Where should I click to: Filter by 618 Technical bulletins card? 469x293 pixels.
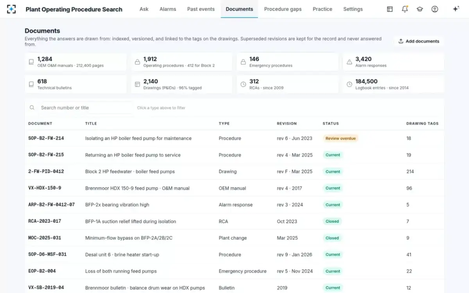(75, 84)
